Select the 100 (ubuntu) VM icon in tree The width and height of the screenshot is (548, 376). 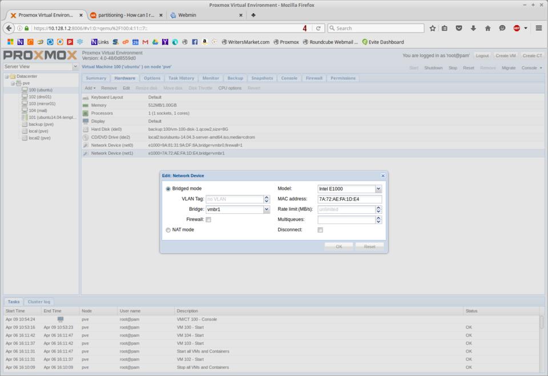click(x=25, y=90)
